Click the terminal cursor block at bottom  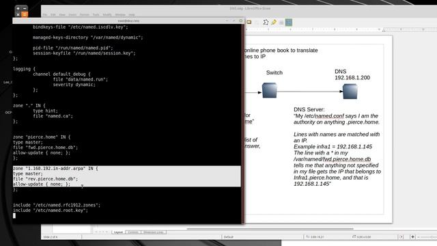[14, 215]
